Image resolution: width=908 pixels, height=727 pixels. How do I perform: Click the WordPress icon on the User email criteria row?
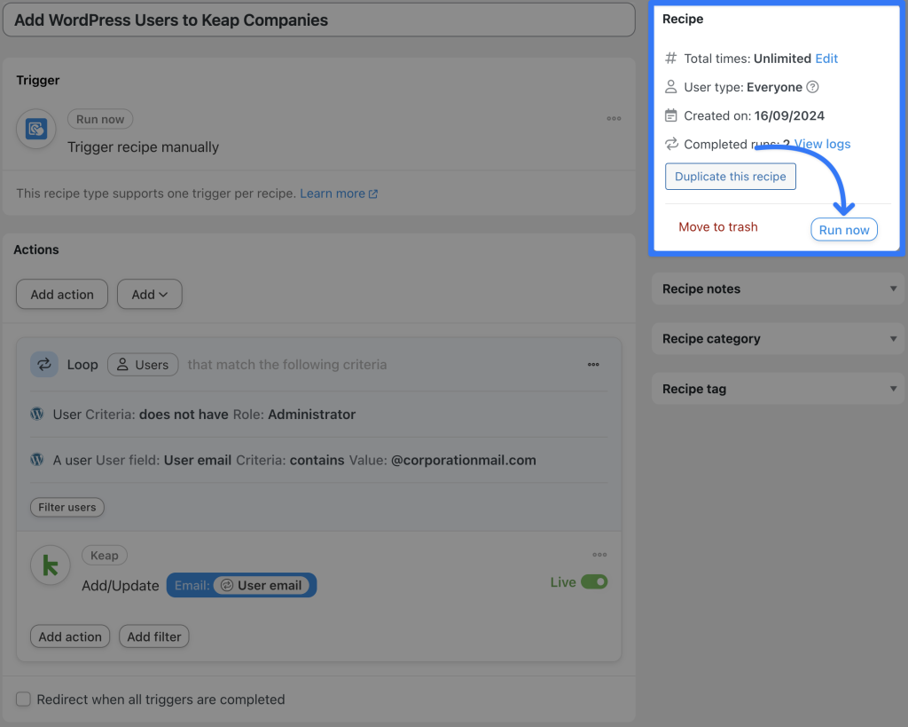point(36,460)
